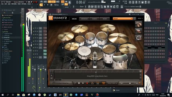Click the FL Studio transport stop button
Screen dimensions: 172x97
(x=48, y=5)
